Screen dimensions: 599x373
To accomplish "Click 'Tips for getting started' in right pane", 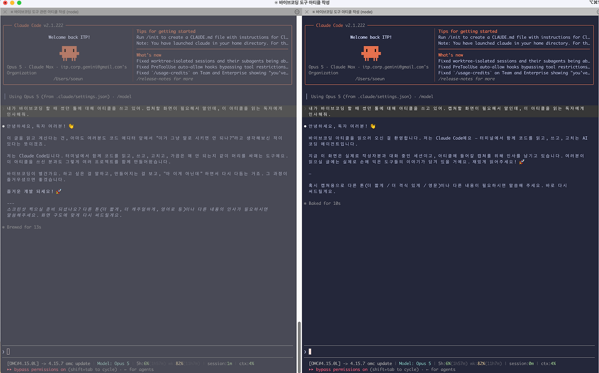I will (468, 31).
